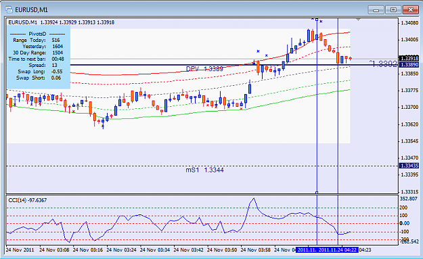
Task: Select the vertical line's bottom handle
Action: [x=317, y=193]
